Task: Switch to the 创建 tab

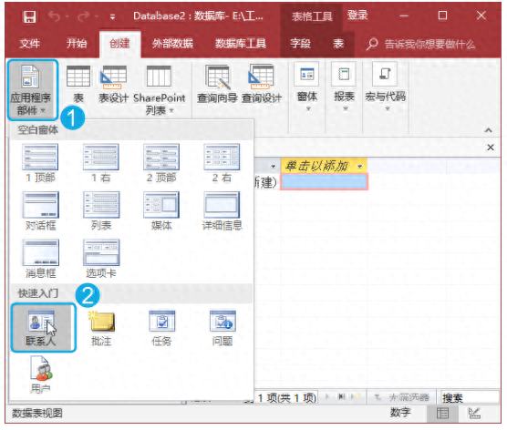Action: 119,44
